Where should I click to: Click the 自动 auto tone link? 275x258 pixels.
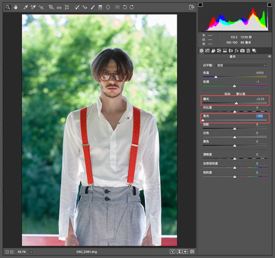[227, 94]
